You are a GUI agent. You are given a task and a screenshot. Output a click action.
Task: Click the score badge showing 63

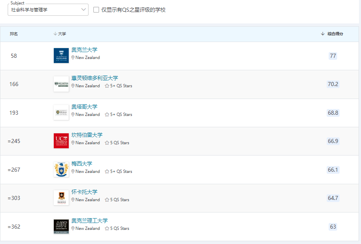coord(332,227)
